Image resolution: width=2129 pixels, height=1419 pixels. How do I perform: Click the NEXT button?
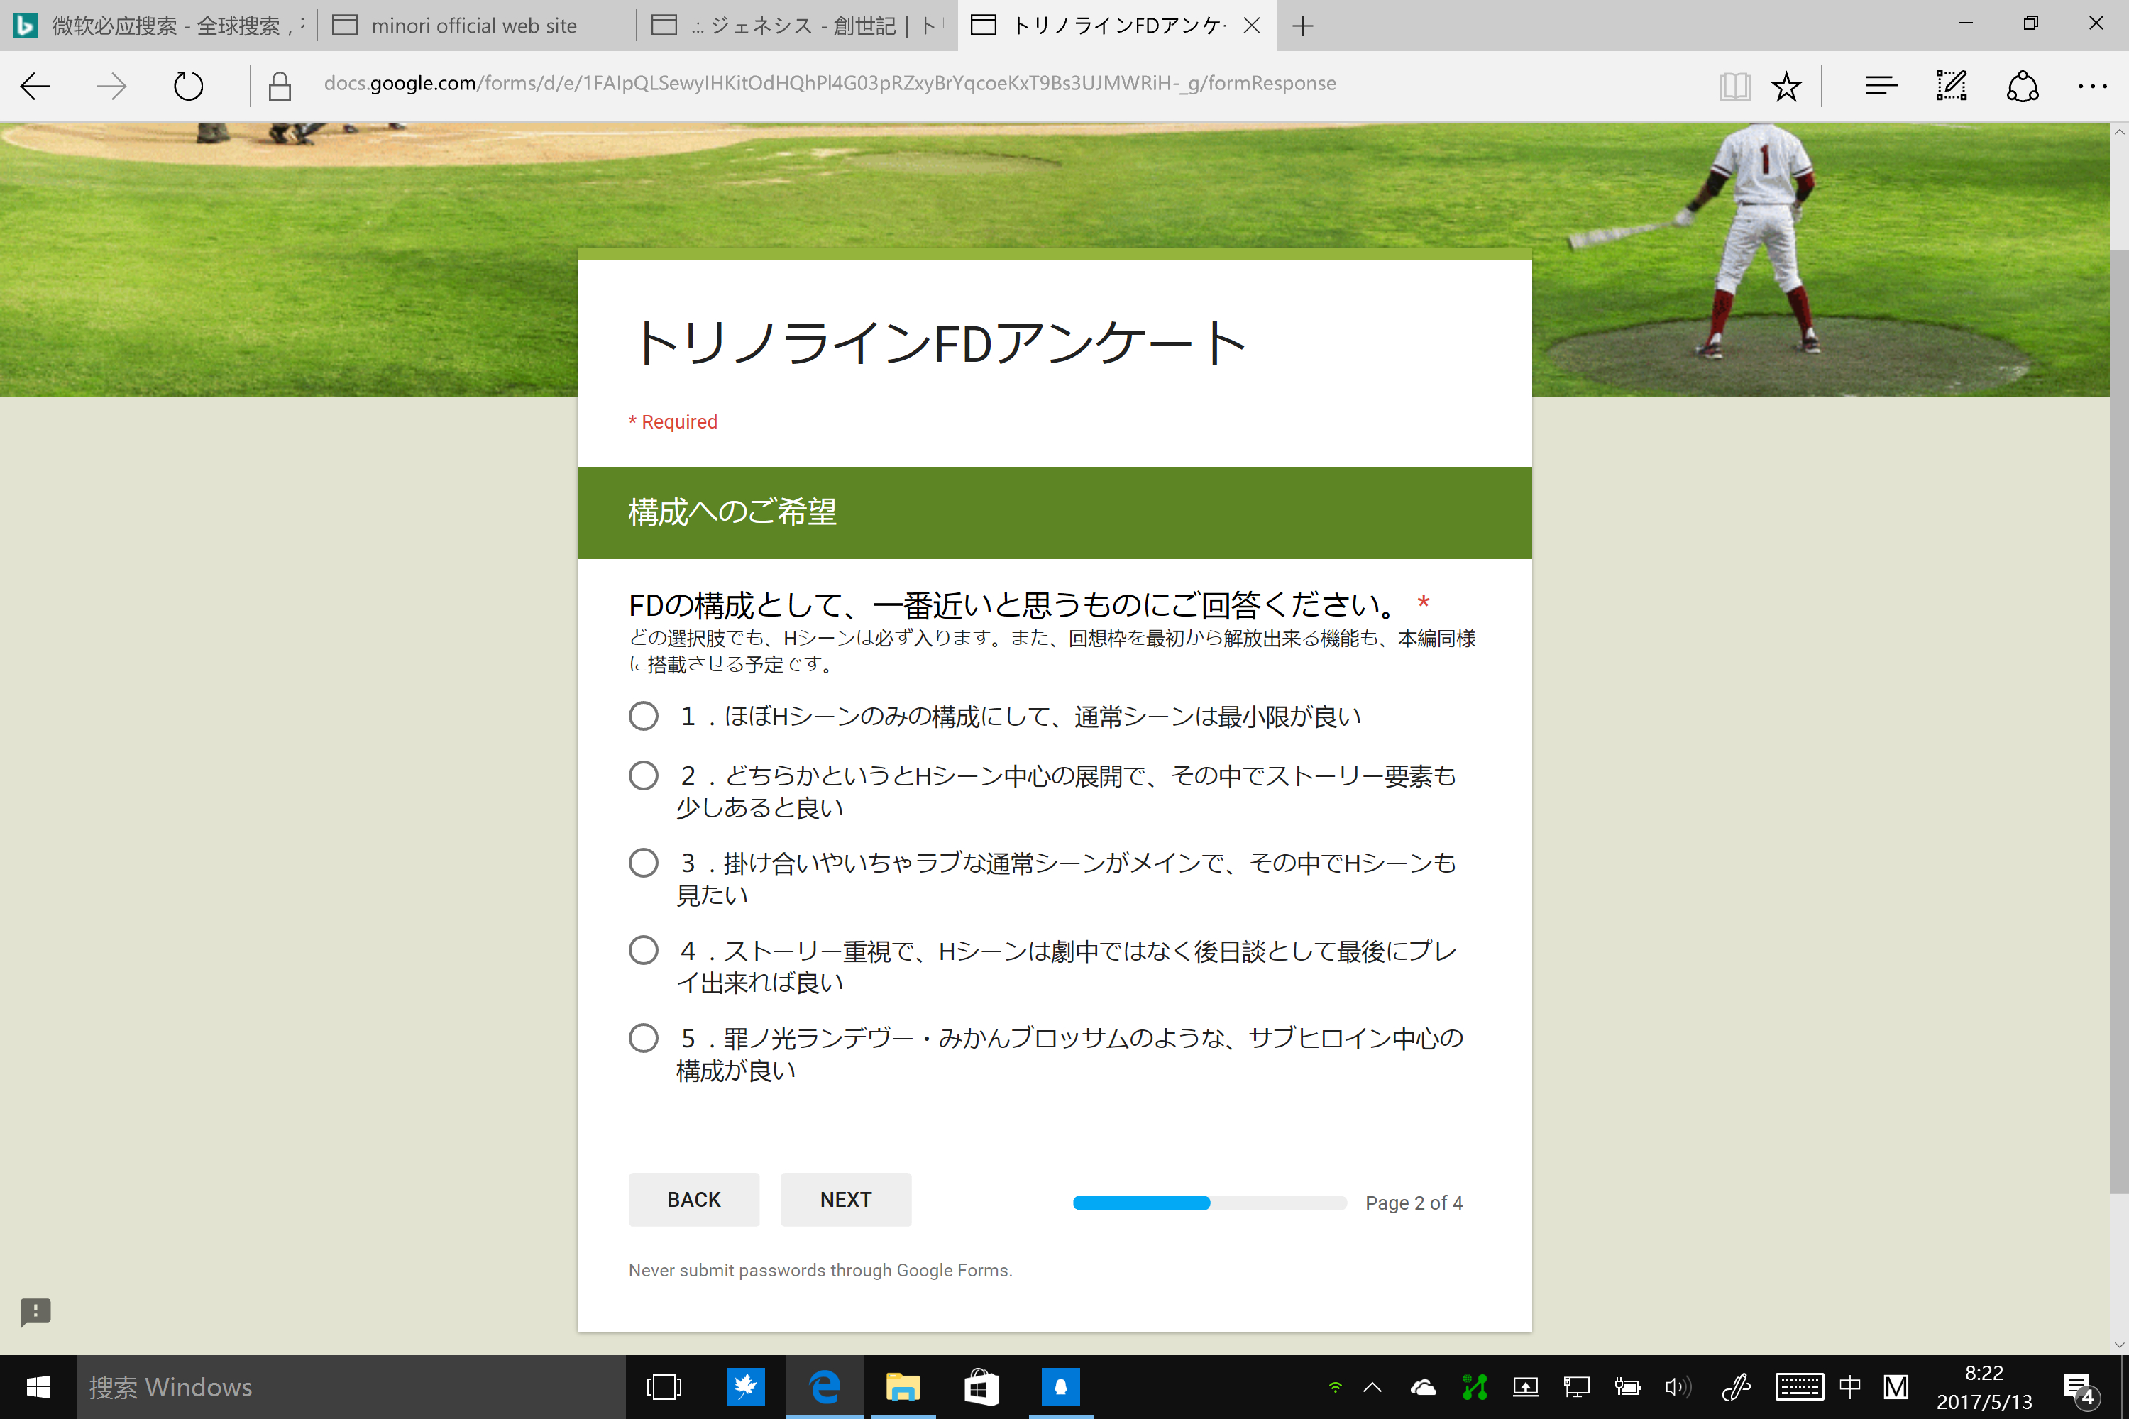pyautogui.click(x=845, y=1199)
